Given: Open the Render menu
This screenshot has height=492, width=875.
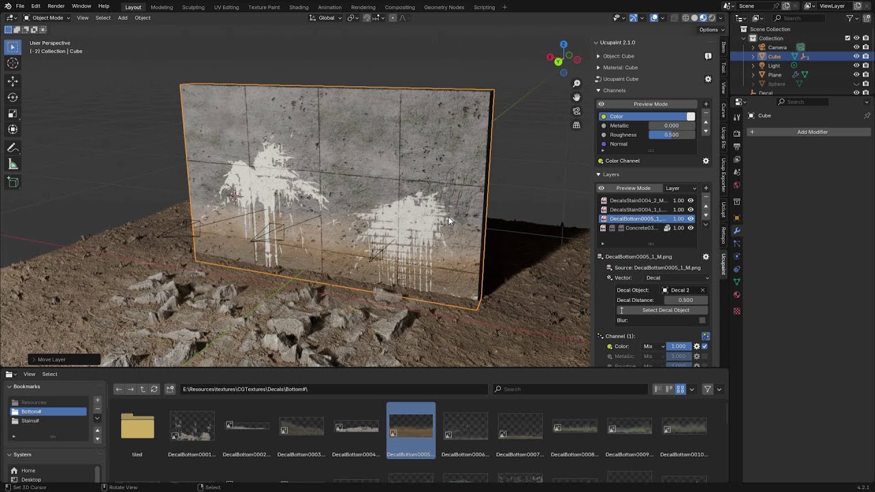Looking at the screenshot, I should (56, 6).
